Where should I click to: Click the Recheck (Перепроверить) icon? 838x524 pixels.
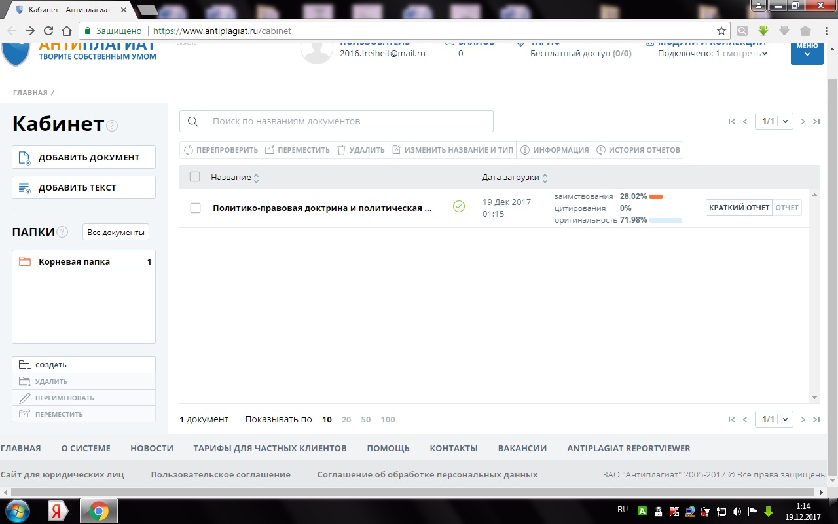pyautogui.click(x=189, y=150)
